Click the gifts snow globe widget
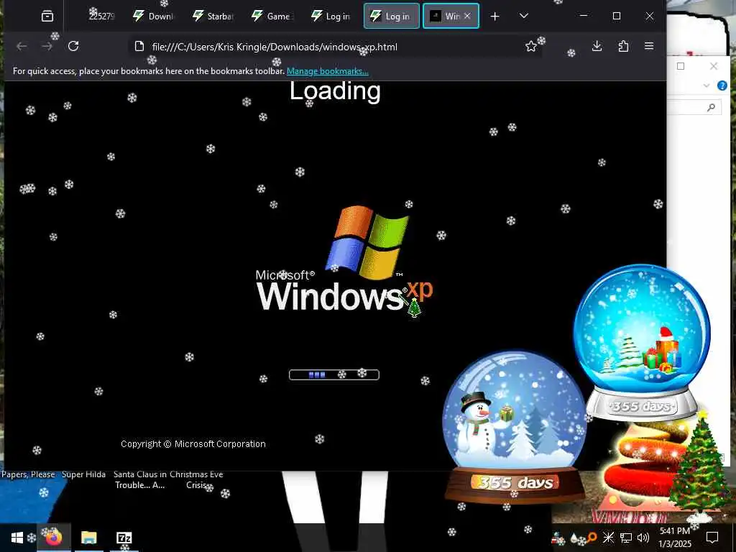The height and width of the screenshot is (552, 736). click(x=642, y=341)
